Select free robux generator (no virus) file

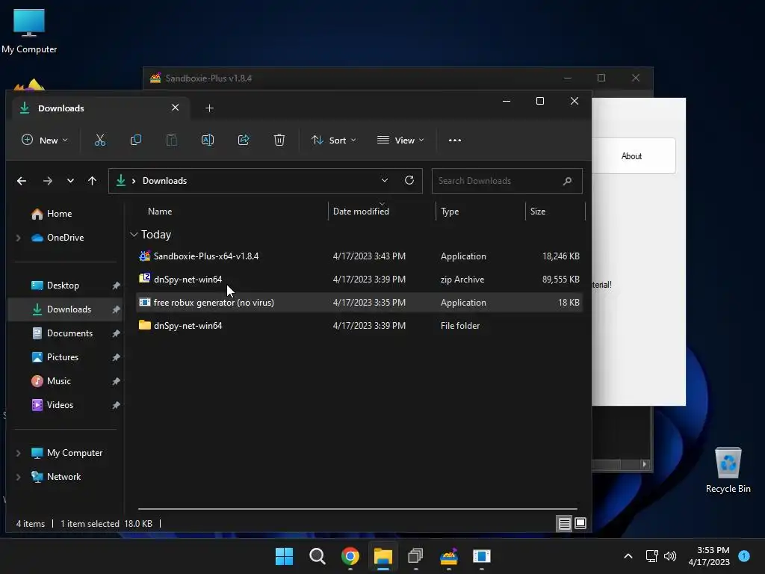tap(359, 303)
